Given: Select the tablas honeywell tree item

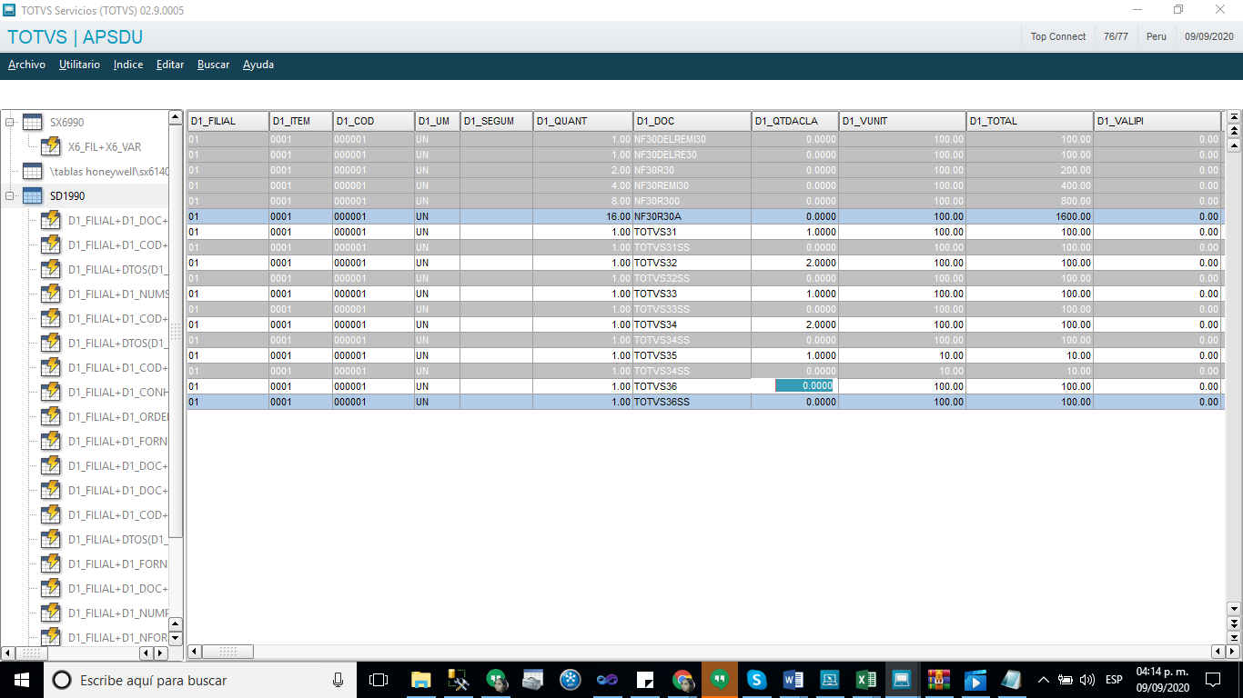Looking at the screenshot, I should (108, 172).
